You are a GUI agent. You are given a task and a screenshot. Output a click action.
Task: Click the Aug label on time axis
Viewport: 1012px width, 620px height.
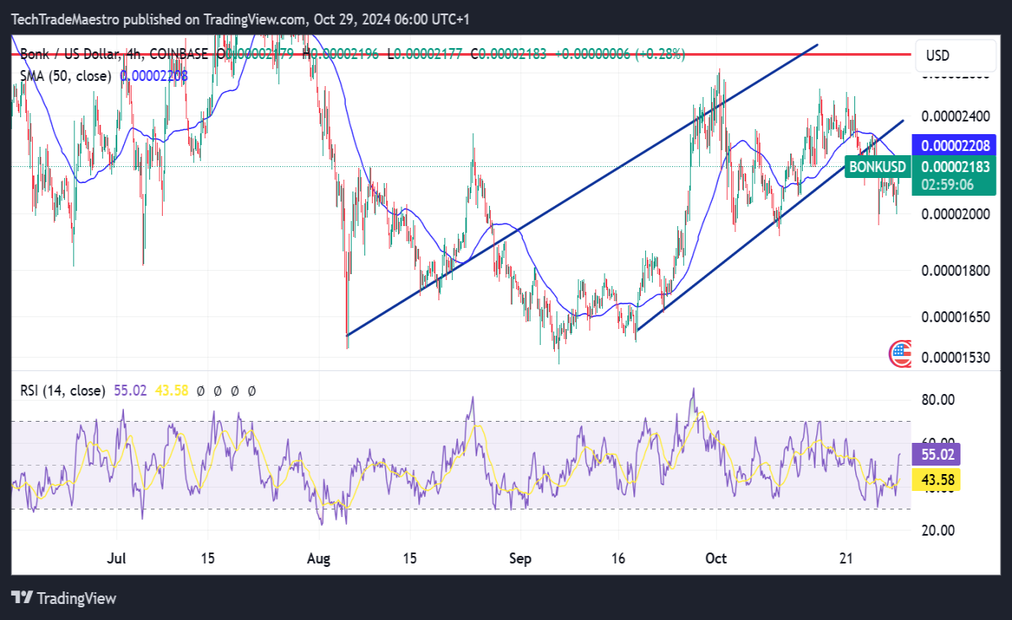(319, 558)
